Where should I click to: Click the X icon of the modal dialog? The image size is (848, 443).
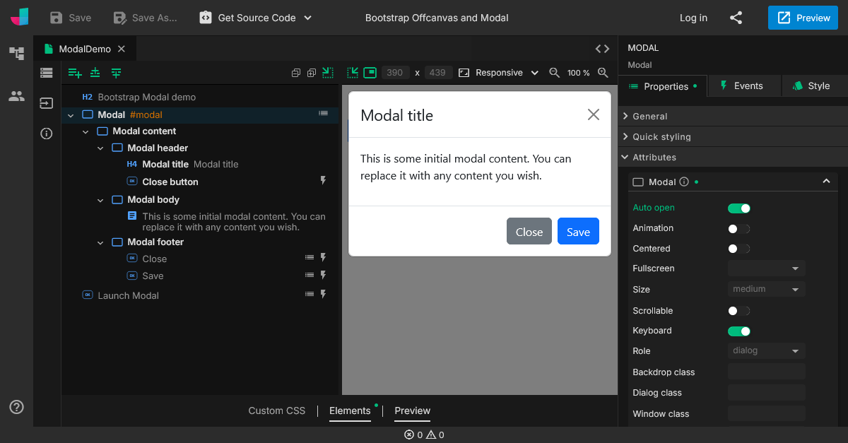pyautogui.click(x=594, y=114)
